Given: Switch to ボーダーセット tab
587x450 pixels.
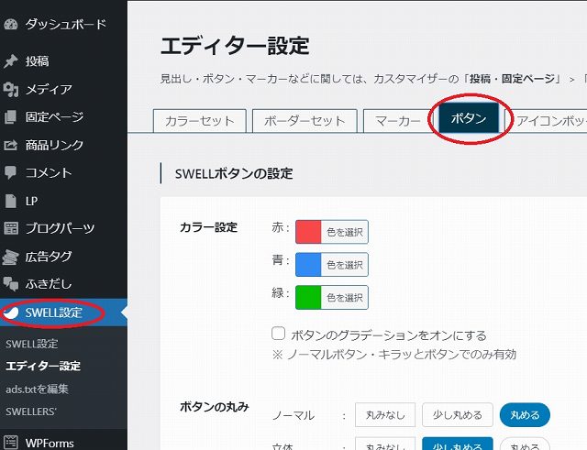Looking at the screenshot, I should point(305,121).
